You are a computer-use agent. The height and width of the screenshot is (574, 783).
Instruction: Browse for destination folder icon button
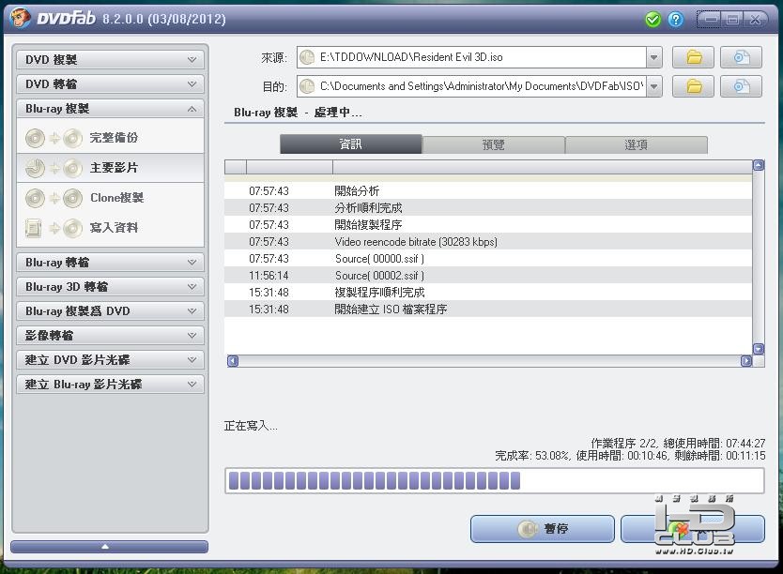coord(693,86)
